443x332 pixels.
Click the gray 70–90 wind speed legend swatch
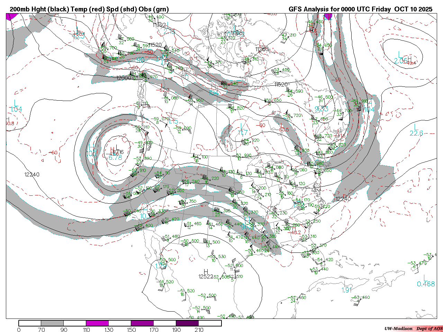tap(52, 323)
